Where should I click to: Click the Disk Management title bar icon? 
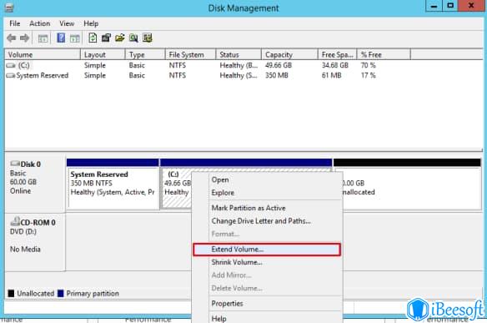coord(9,8)
